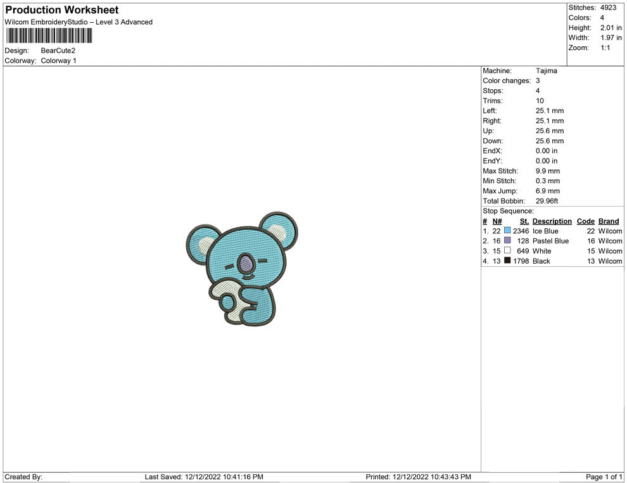Screen dimensions: 627x483
Task: Click stitch count 649 in White row
Action: point(523,251)
